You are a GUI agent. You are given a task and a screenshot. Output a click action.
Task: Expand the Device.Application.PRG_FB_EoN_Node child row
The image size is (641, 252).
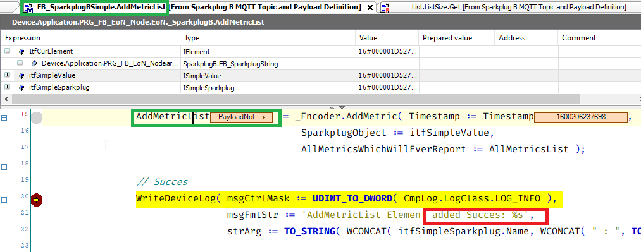click(x=20, y=63)
